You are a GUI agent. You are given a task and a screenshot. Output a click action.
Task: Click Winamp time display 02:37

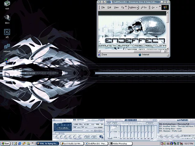pos(66,125)
